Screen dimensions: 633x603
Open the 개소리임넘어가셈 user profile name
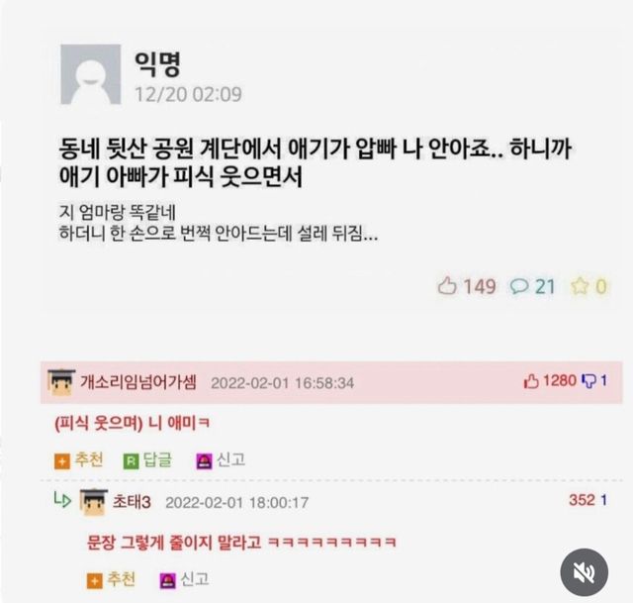138,382
